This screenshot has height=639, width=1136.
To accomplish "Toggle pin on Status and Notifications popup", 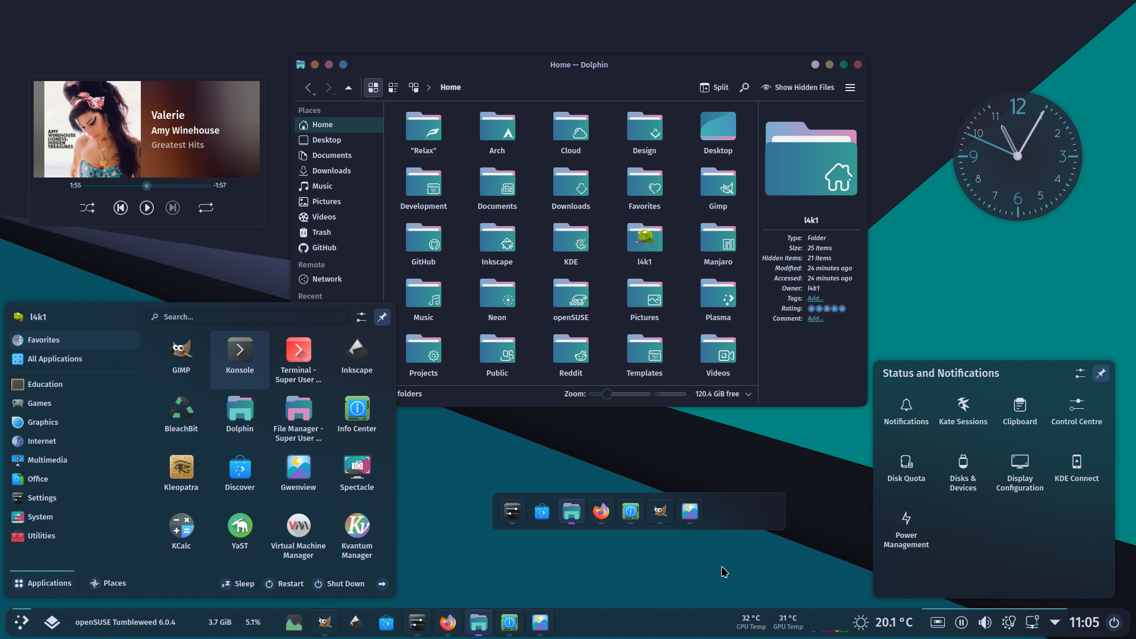I will [x=1101, y=373].
